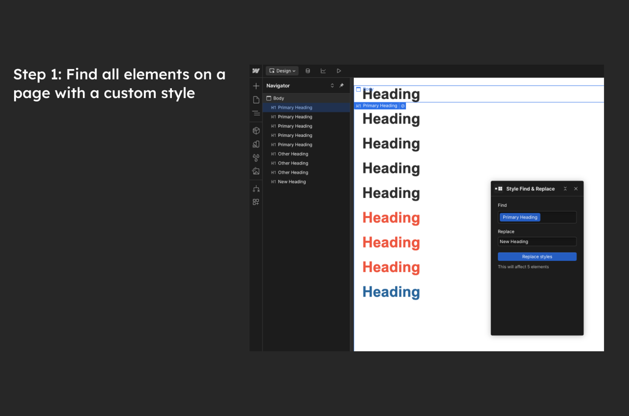629x416 pixels.
Task: Open the Apps grid-plus icon
Action: [256, 202]
